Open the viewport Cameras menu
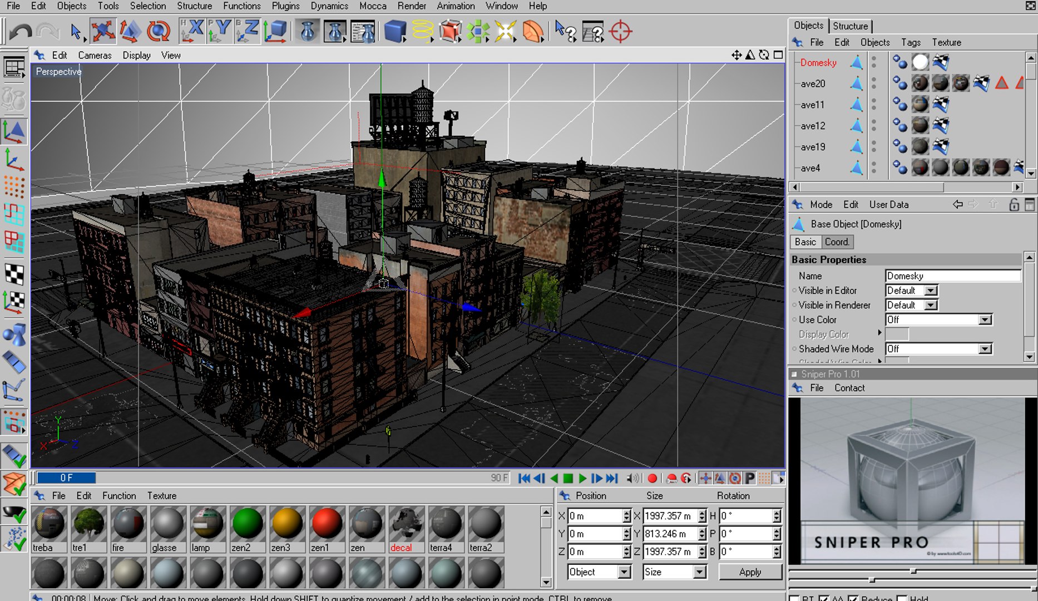Image resolution: width=1038 pixels, height=601 pixels. pos(95,55)
